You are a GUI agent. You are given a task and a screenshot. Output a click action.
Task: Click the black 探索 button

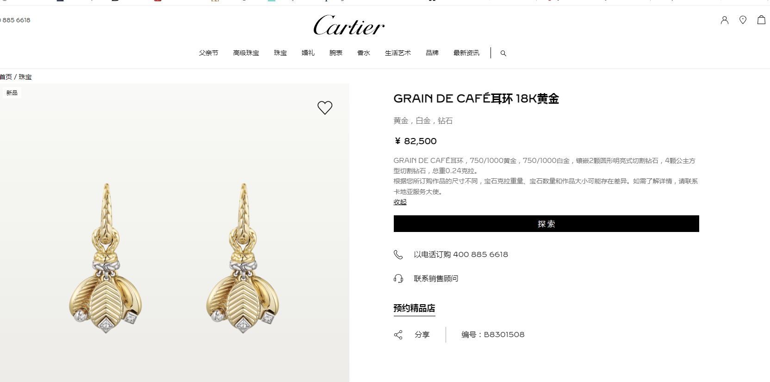click(x=546, y=224)
